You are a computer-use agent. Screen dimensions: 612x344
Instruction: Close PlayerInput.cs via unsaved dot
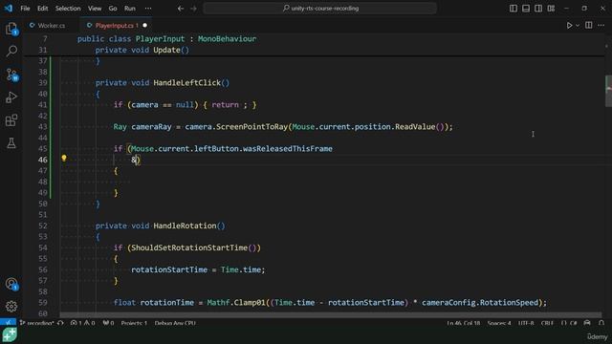144,26
